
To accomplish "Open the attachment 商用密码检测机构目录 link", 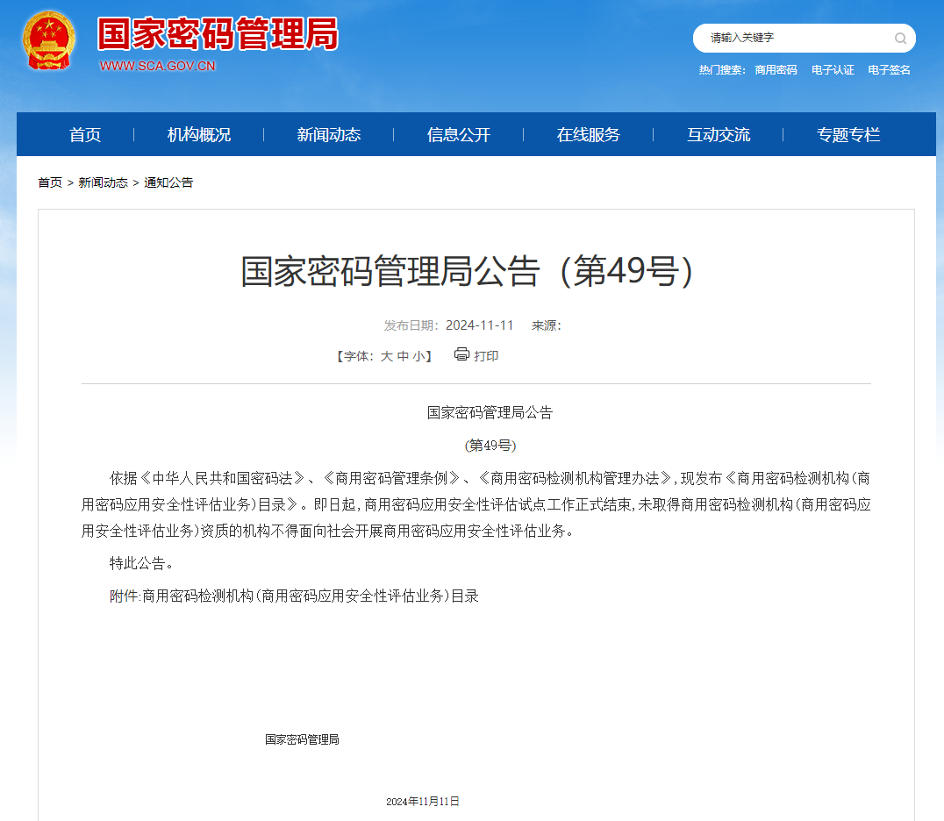I will (311, 596).
